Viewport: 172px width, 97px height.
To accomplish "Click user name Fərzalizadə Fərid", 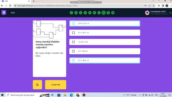I will click(x=158, y=12).
